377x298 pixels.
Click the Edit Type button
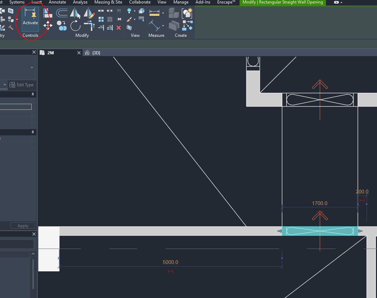click(21, 85)
